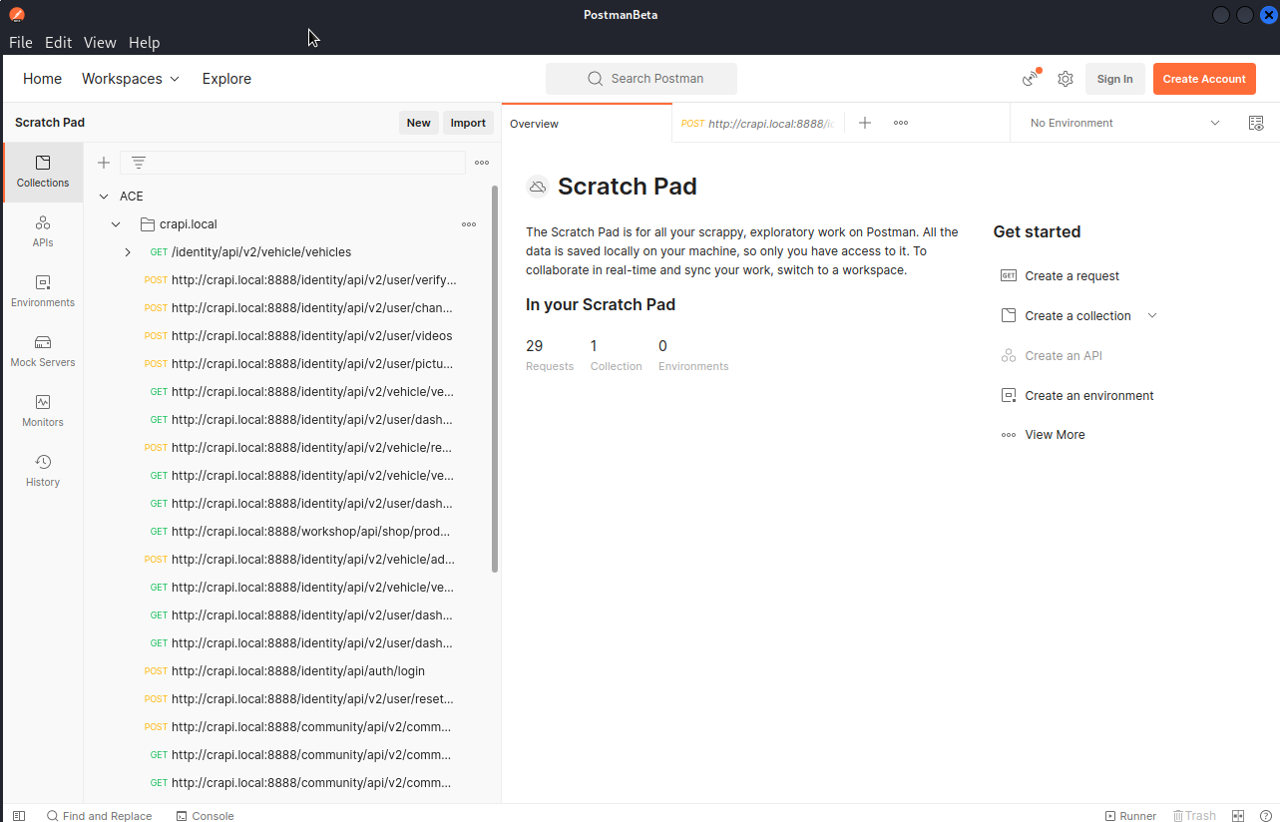
Task: Open the Environments sidebar panel
Action: point(43,290)
